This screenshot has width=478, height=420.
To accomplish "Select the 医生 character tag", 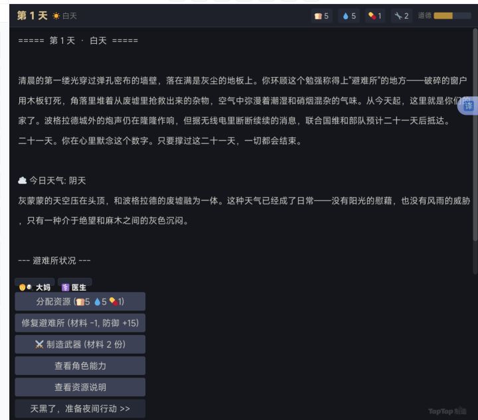I will point(74,287).
